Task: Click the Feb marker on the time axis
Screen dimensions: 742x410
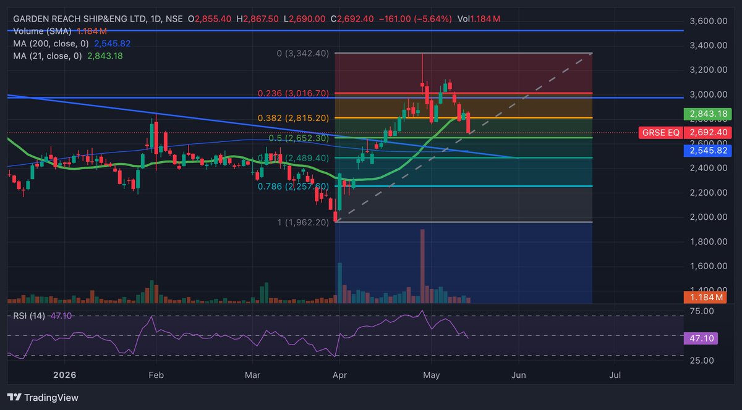Action: 156,375
